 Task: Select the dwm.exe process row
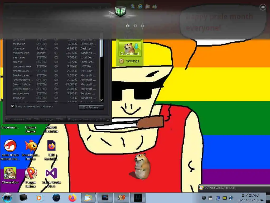54,48
